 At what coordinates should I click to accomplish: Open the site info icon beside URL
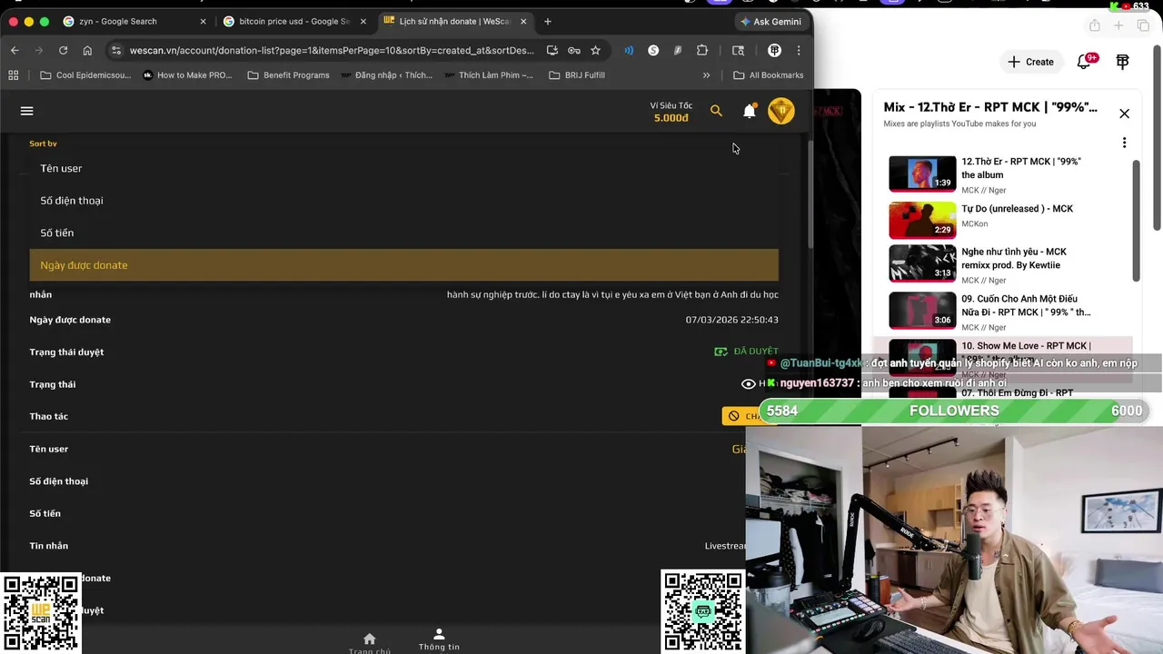click(x=115, y=50)
